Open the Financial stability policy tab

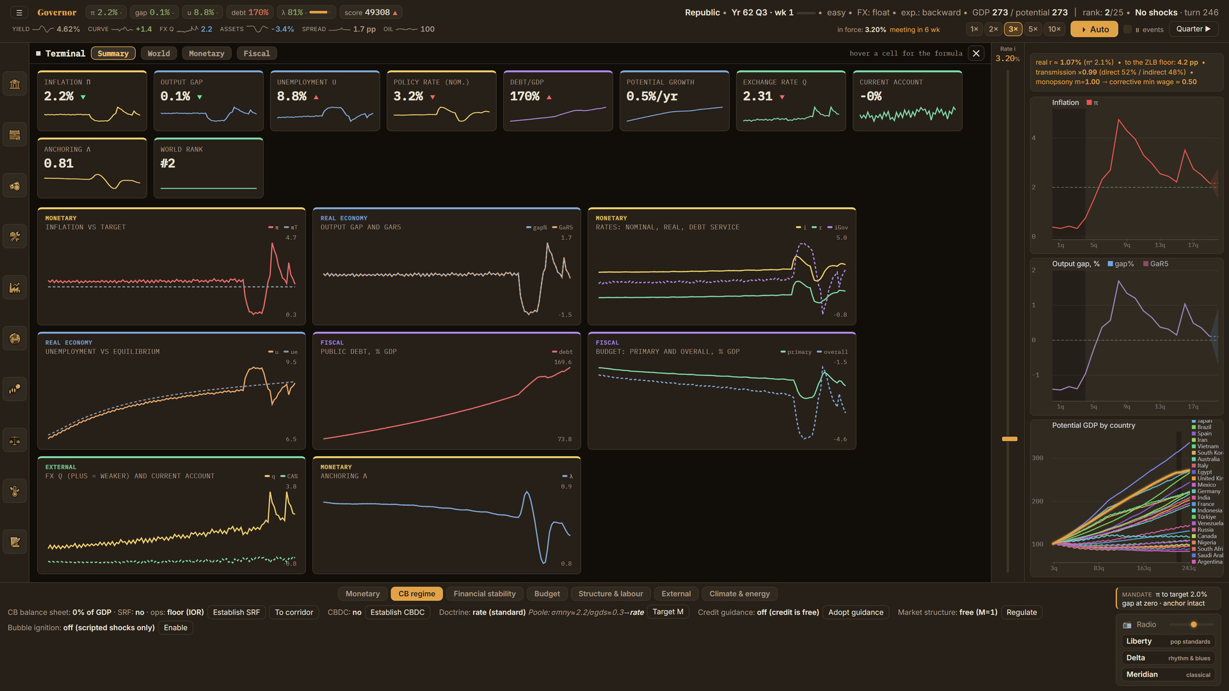485,594
